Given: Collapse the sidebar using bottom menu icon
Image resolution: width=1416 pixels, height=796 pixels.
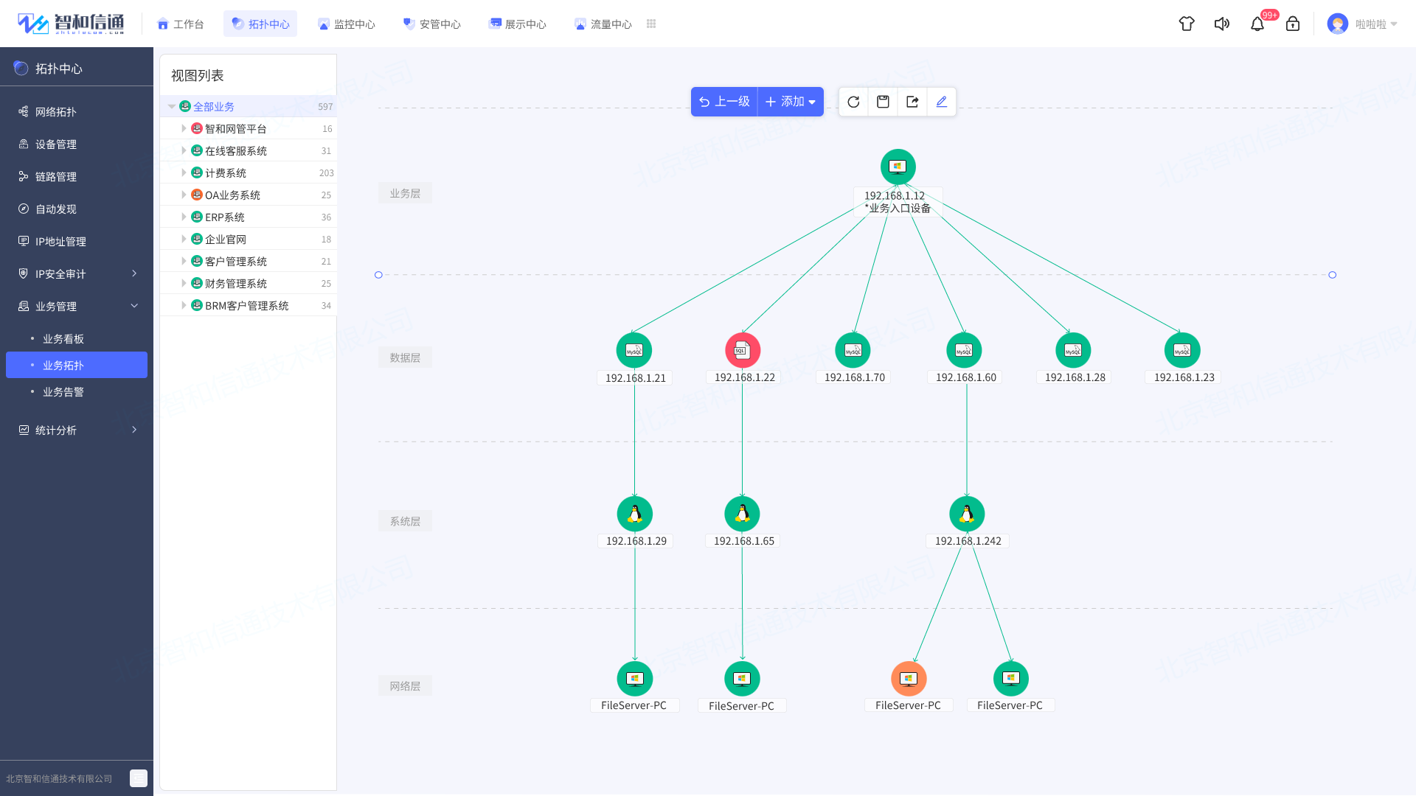Looking at the screenshot, I should pos(138,778).
